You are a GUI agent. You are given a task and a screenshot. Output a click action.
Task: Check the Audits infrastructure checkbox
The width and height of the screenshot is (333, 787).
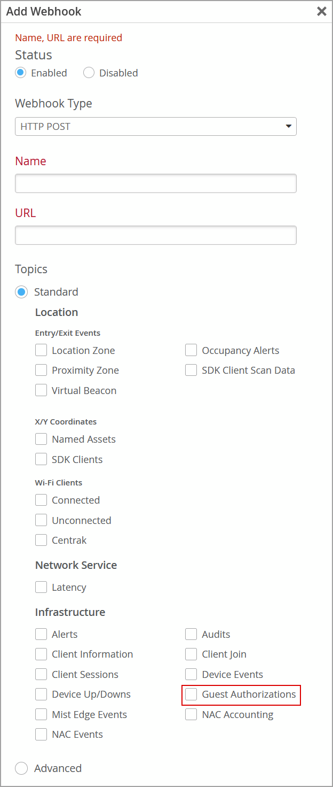(x=191, y=634)
